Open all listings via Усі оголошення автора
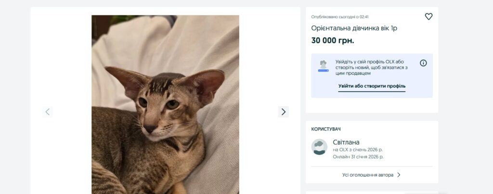This screenshot has height=194, width=493. [x=368, y=175]
